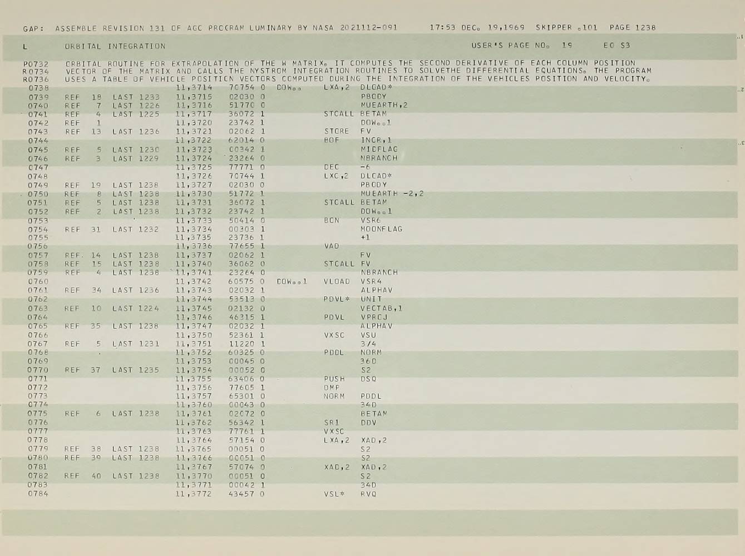Select the 'LXC,2' opcode
This screenshot has width=745, height=556.
[x=337, y=176]
